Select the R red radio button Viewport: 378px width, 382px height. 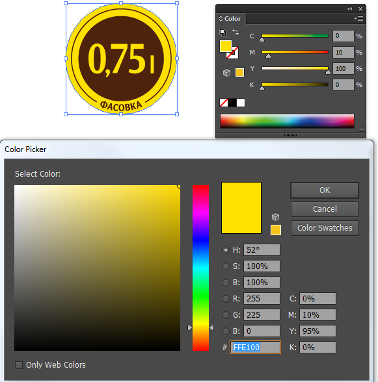click(x=226, y=299)
